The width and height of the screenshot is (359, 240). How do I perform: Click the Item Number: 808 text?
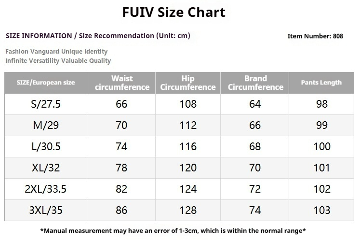point(315,36)
